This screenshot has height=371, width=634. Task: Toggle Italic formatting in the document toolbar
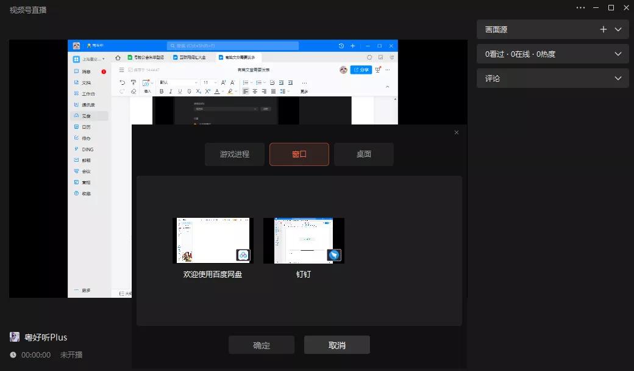[171, 90]
